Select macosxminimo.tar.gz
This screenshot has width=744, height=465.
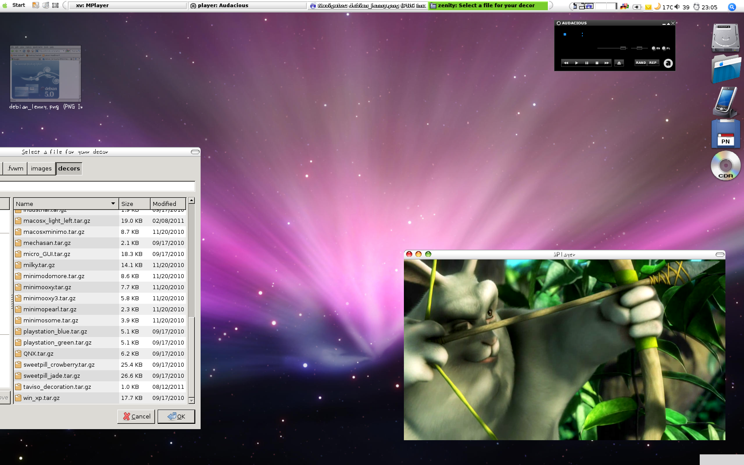[x=100, y=232]
